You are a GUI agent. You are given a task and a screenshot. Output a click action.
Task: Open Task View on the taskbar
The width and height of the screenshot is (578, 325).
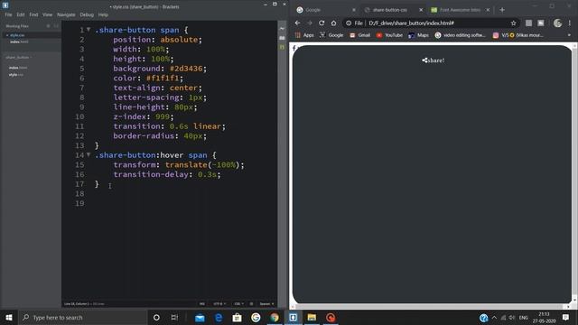pos(174,317)
